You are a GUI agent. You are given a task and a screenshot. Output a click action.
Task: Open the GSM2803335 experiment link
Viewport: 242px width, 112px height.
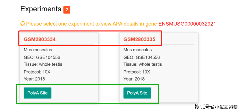(139, 39)
